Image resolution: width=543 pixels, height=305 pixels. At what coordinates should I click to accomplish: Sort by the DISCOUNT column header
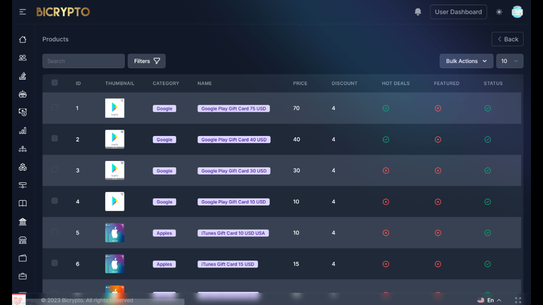point(344,83)
